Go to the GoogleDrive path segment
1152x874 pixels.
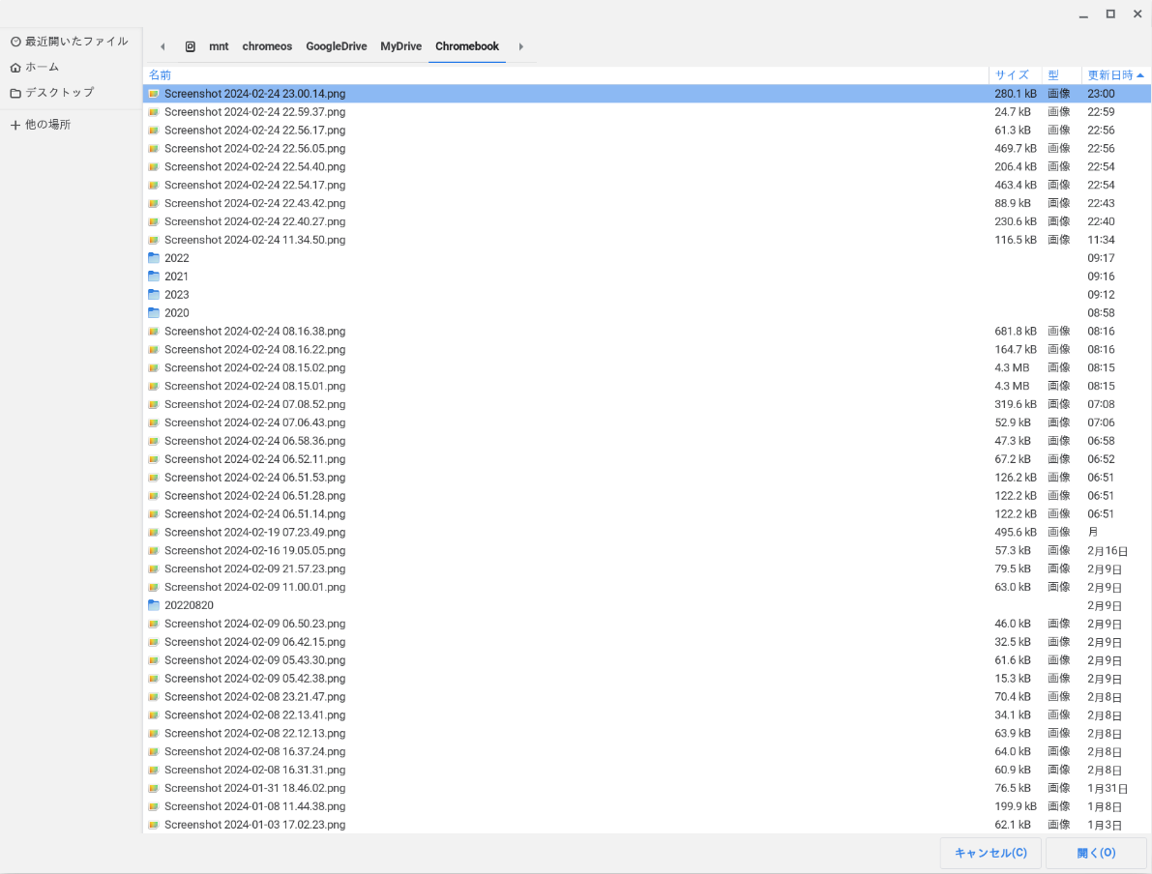[x=336, y=46]
